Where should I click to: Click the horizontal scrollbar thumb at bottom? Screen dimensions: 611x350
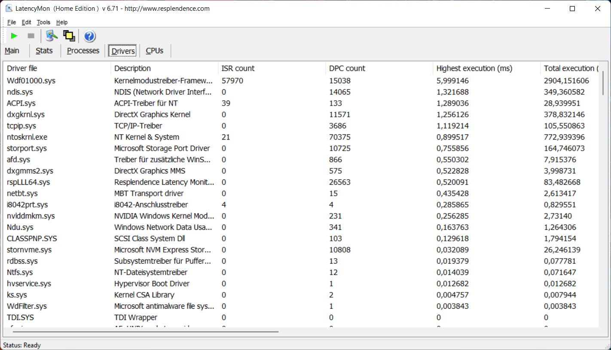(x=146, y=332)
